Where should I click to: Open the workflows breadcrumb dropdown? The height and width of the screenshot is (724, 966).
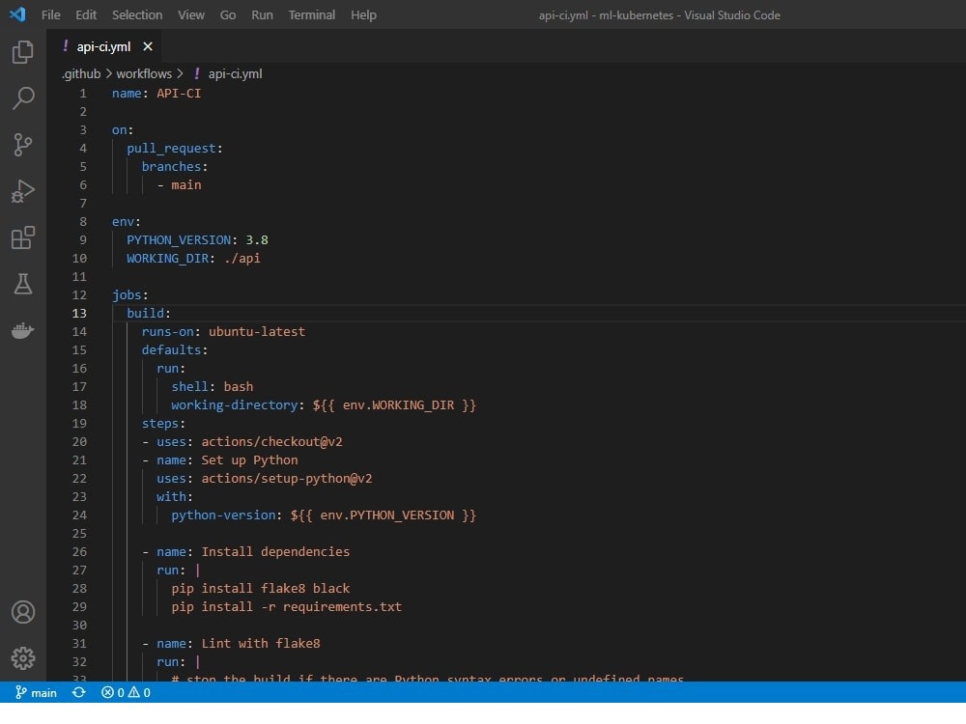coord(145,73)
